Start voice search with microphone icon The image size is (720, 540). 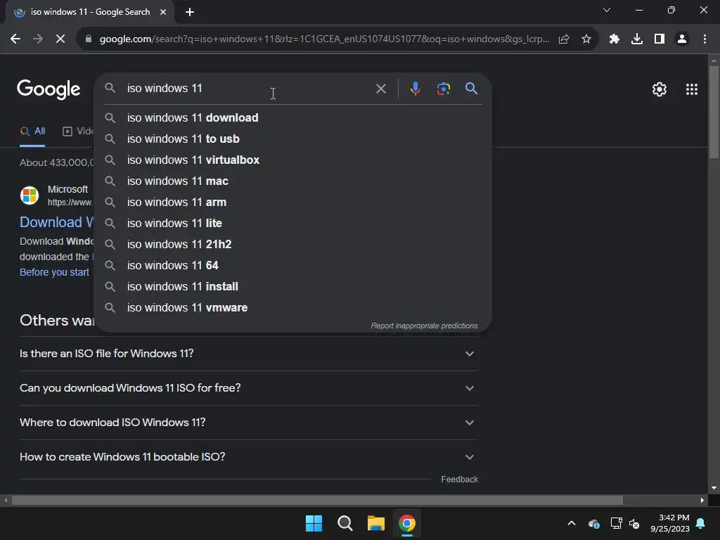tap(415, 88)
